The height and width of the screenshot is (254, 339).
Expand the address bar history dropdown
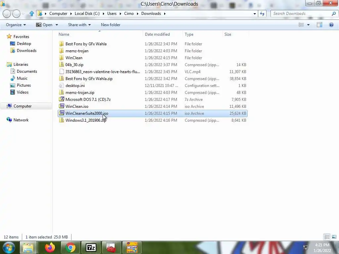click(255, 14)
